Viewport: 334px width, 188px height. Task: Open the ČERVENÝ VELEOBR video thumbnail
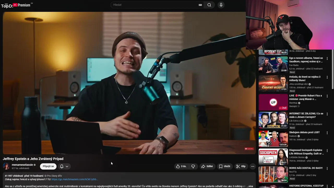pyautogui.click(x=273, y=83)
